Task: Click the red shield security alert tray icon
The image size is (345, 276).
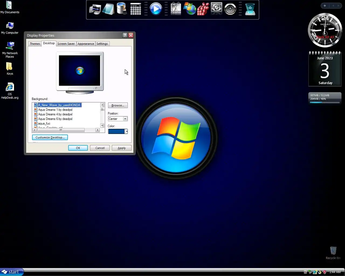Action: [325, 272]
